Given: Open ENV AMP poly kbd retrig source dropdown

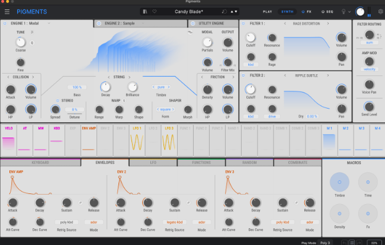Looking at the screenshot, I should tap(67, 222).
